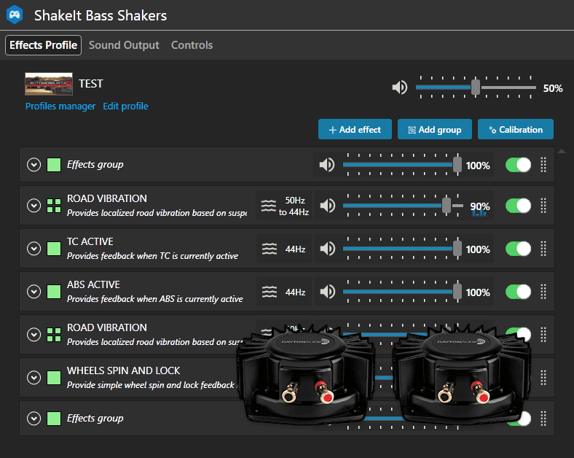Click the speaker icon of top Effects group
The image size is (574, 458).
tap(328, 165)
